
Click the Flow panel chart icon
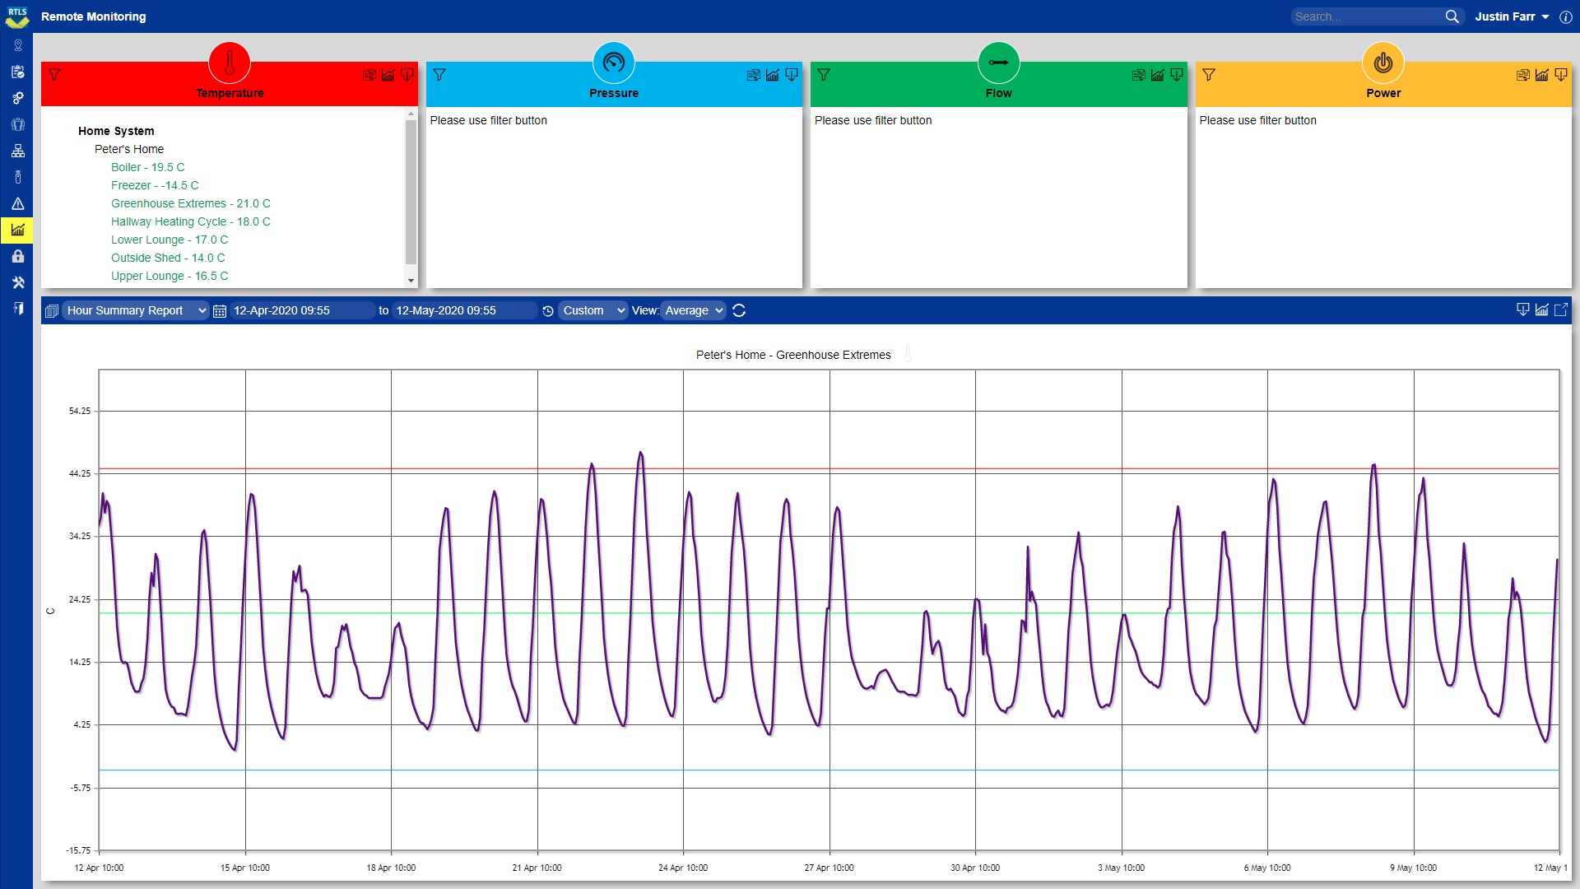click(1157, 75)
